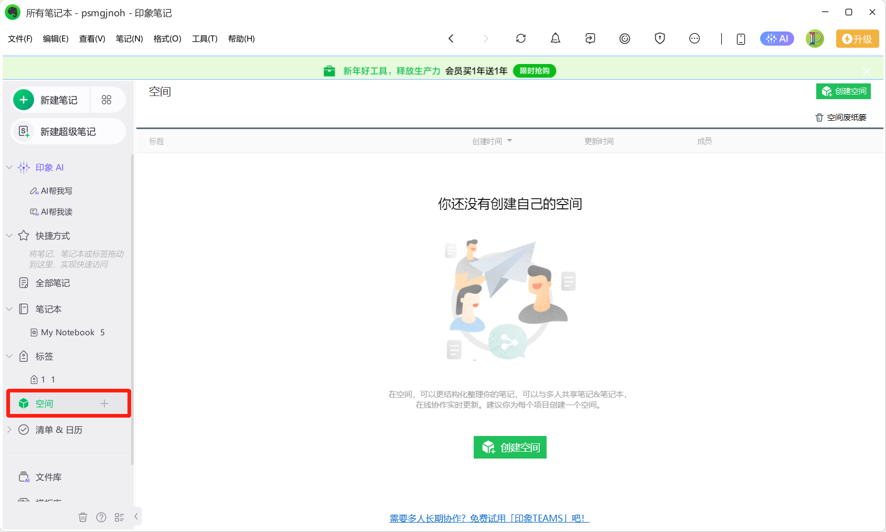
Task: Click the plus icon next to 空间
Action: [x=104, y=403]
